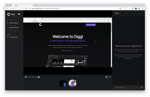Mute the portal volume speaker icon
150x97 pixels.
coord(26,77)
